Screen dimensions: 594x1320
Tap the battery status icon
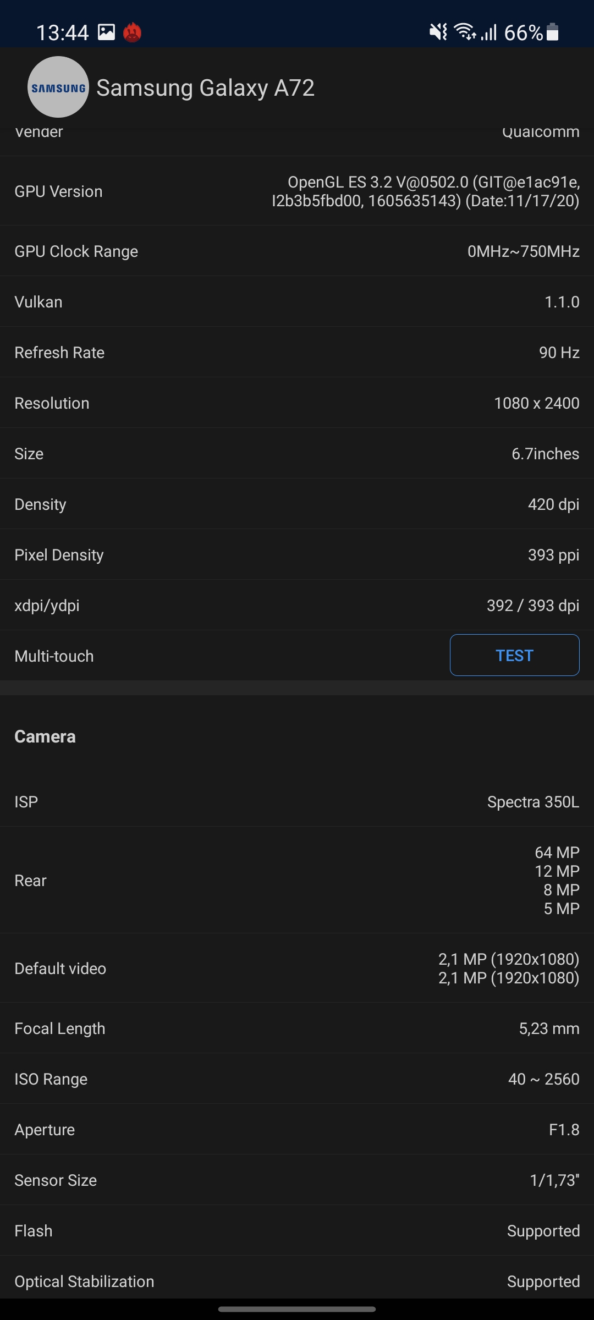coord(553,32)
